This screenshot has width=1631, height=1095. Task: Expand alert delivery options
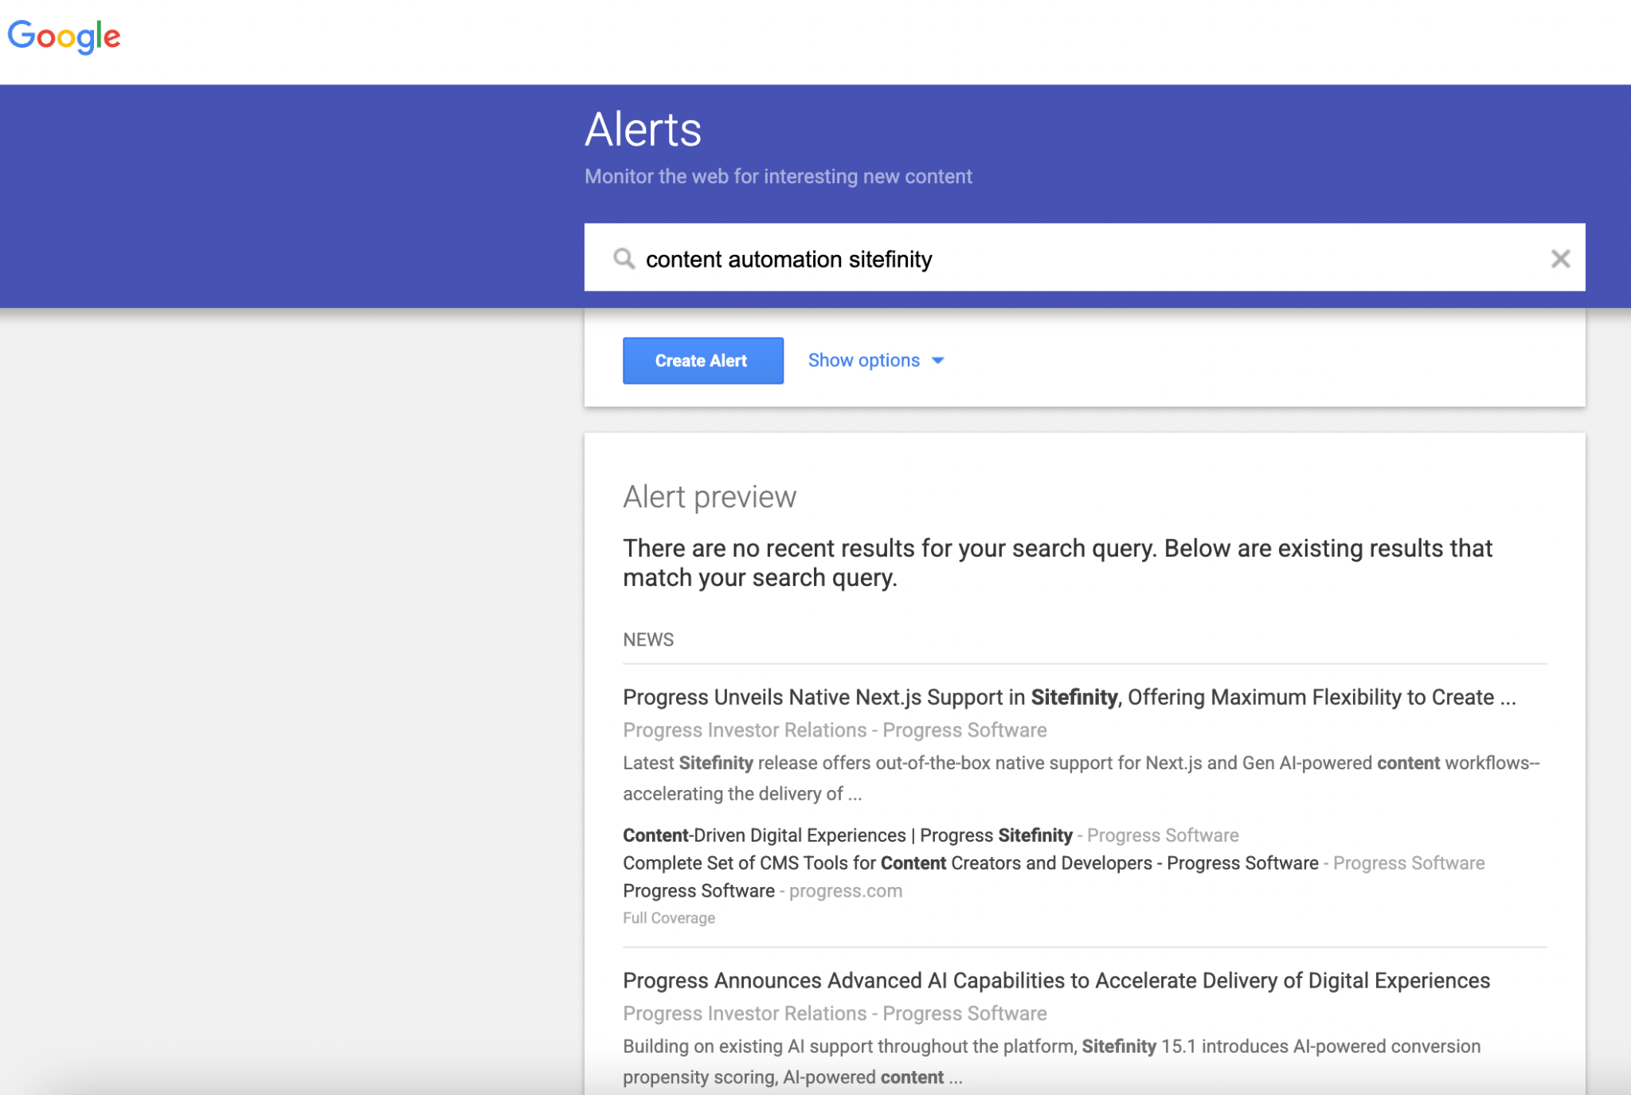tap(864, 360)
